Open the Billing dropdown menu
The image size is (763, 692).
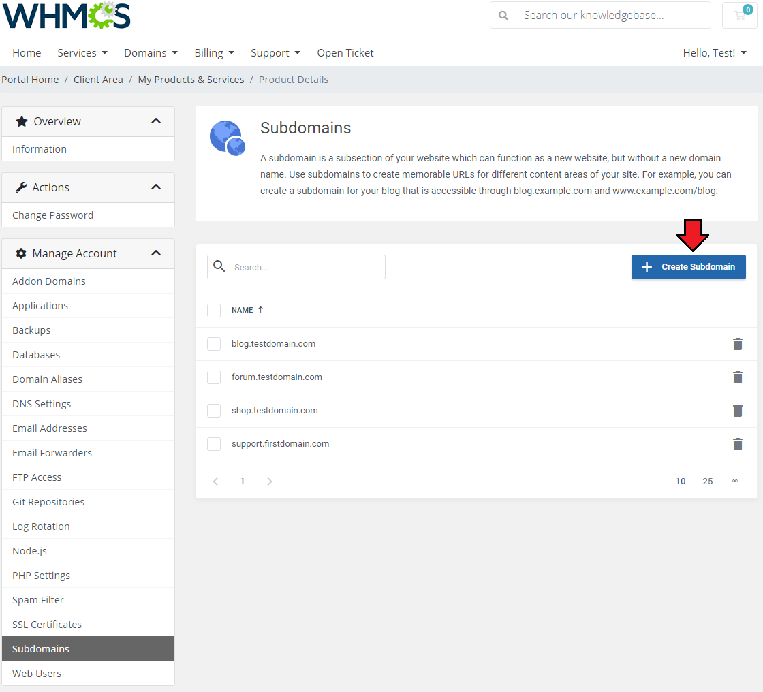(214, 53)
